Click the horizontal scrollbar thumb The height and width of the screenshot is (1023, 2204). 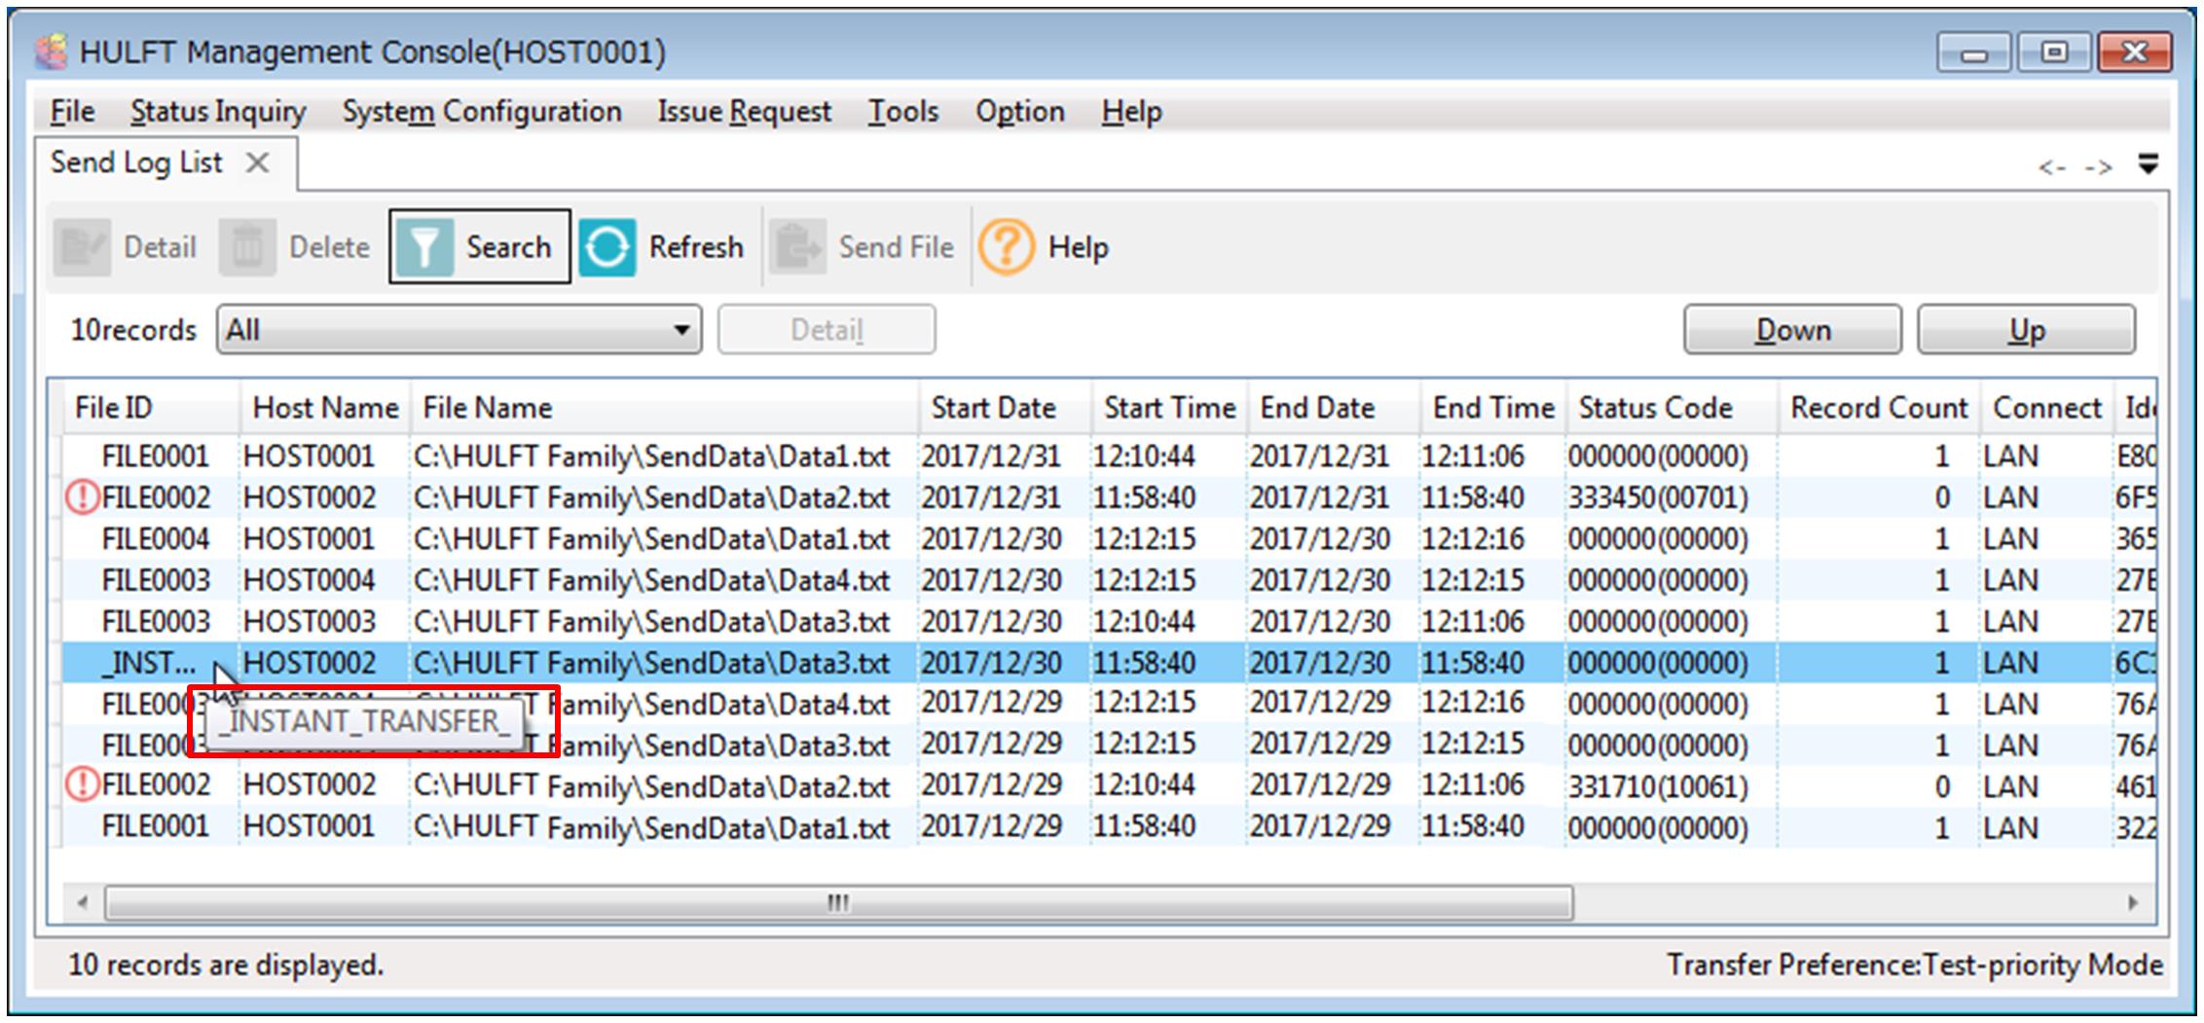[838, 902]
